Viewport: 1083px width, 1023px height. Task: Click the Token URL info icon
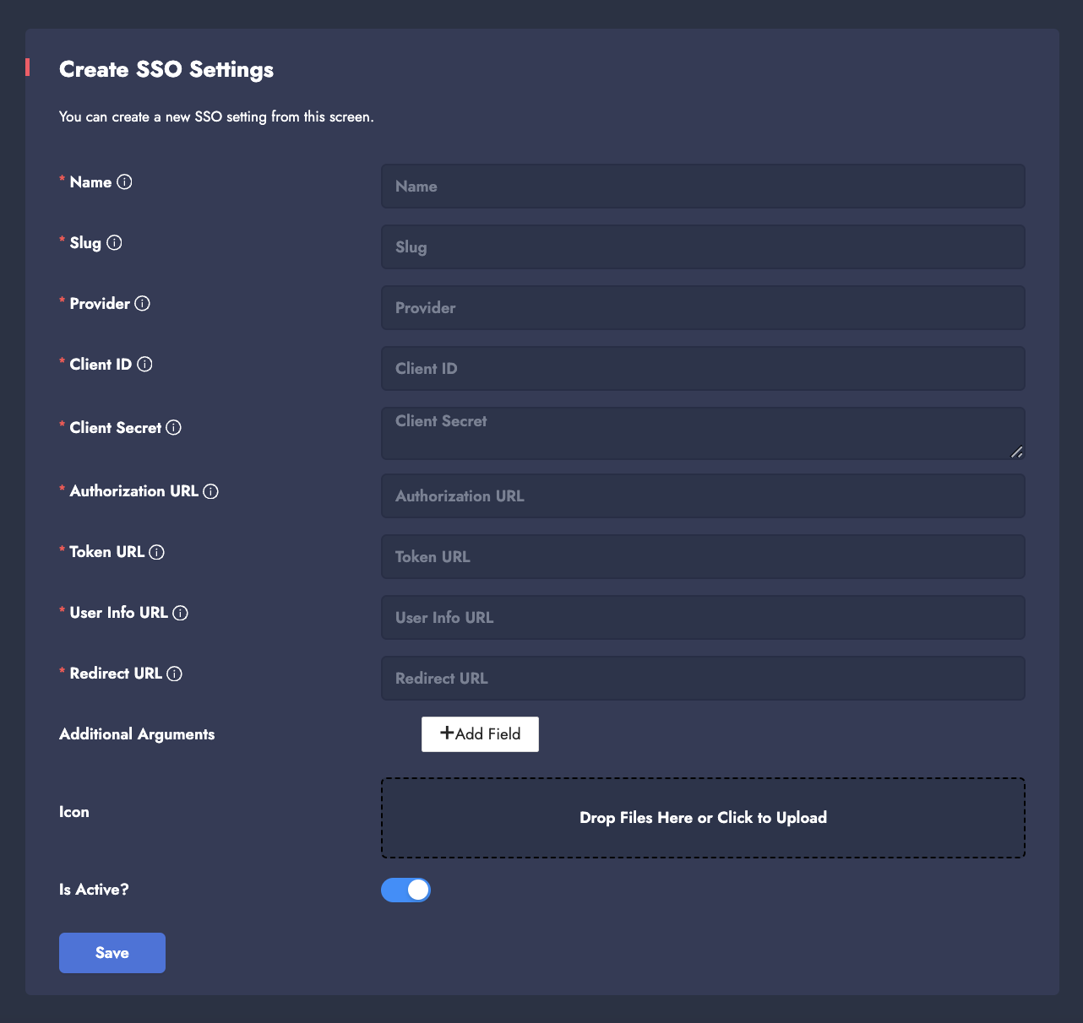point(156,552)
